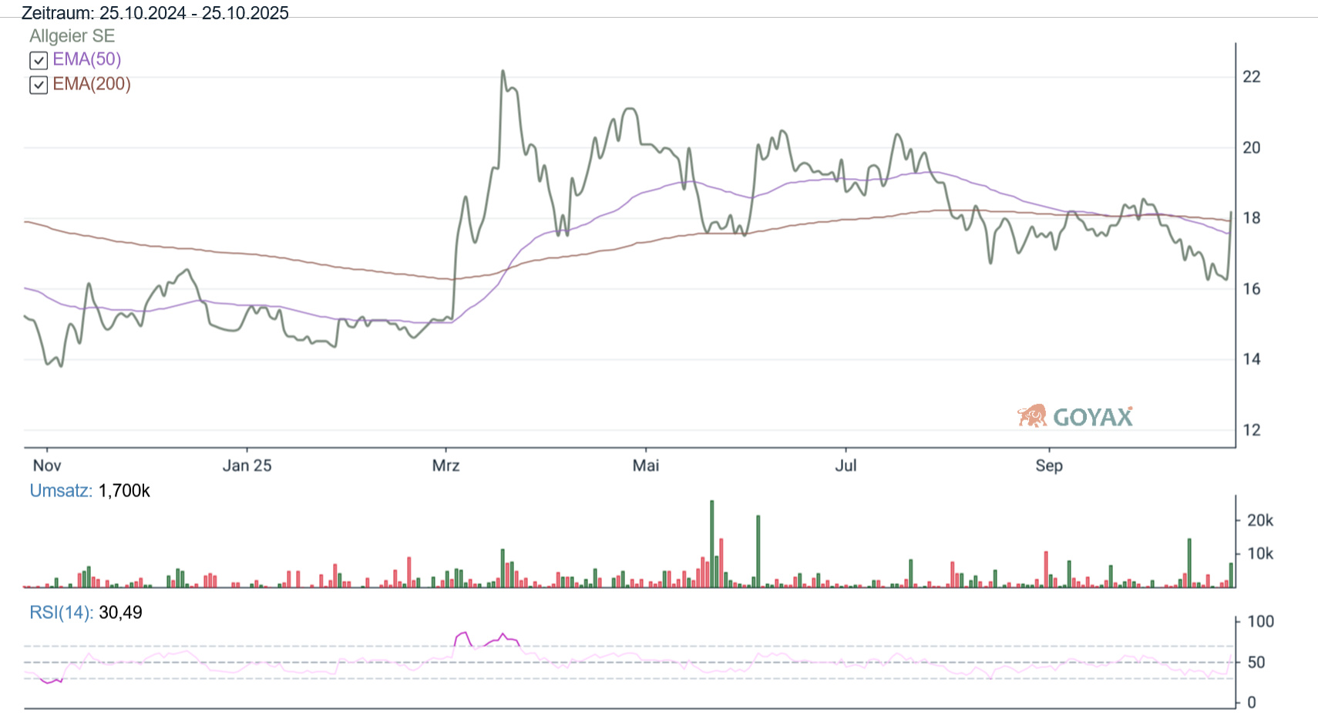Image resolution: width=1318 pixels, height=713 pixels.
Task: Click the Jul time axis label
Action: click(846, 466)
